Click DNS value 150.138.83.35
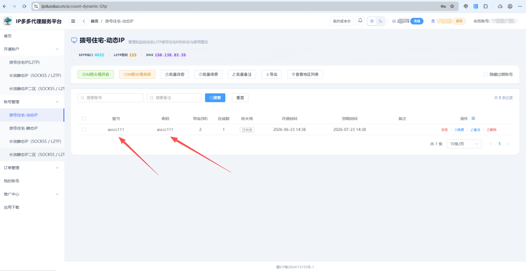This screenshot has height=271, width=526. coord(170,55)
